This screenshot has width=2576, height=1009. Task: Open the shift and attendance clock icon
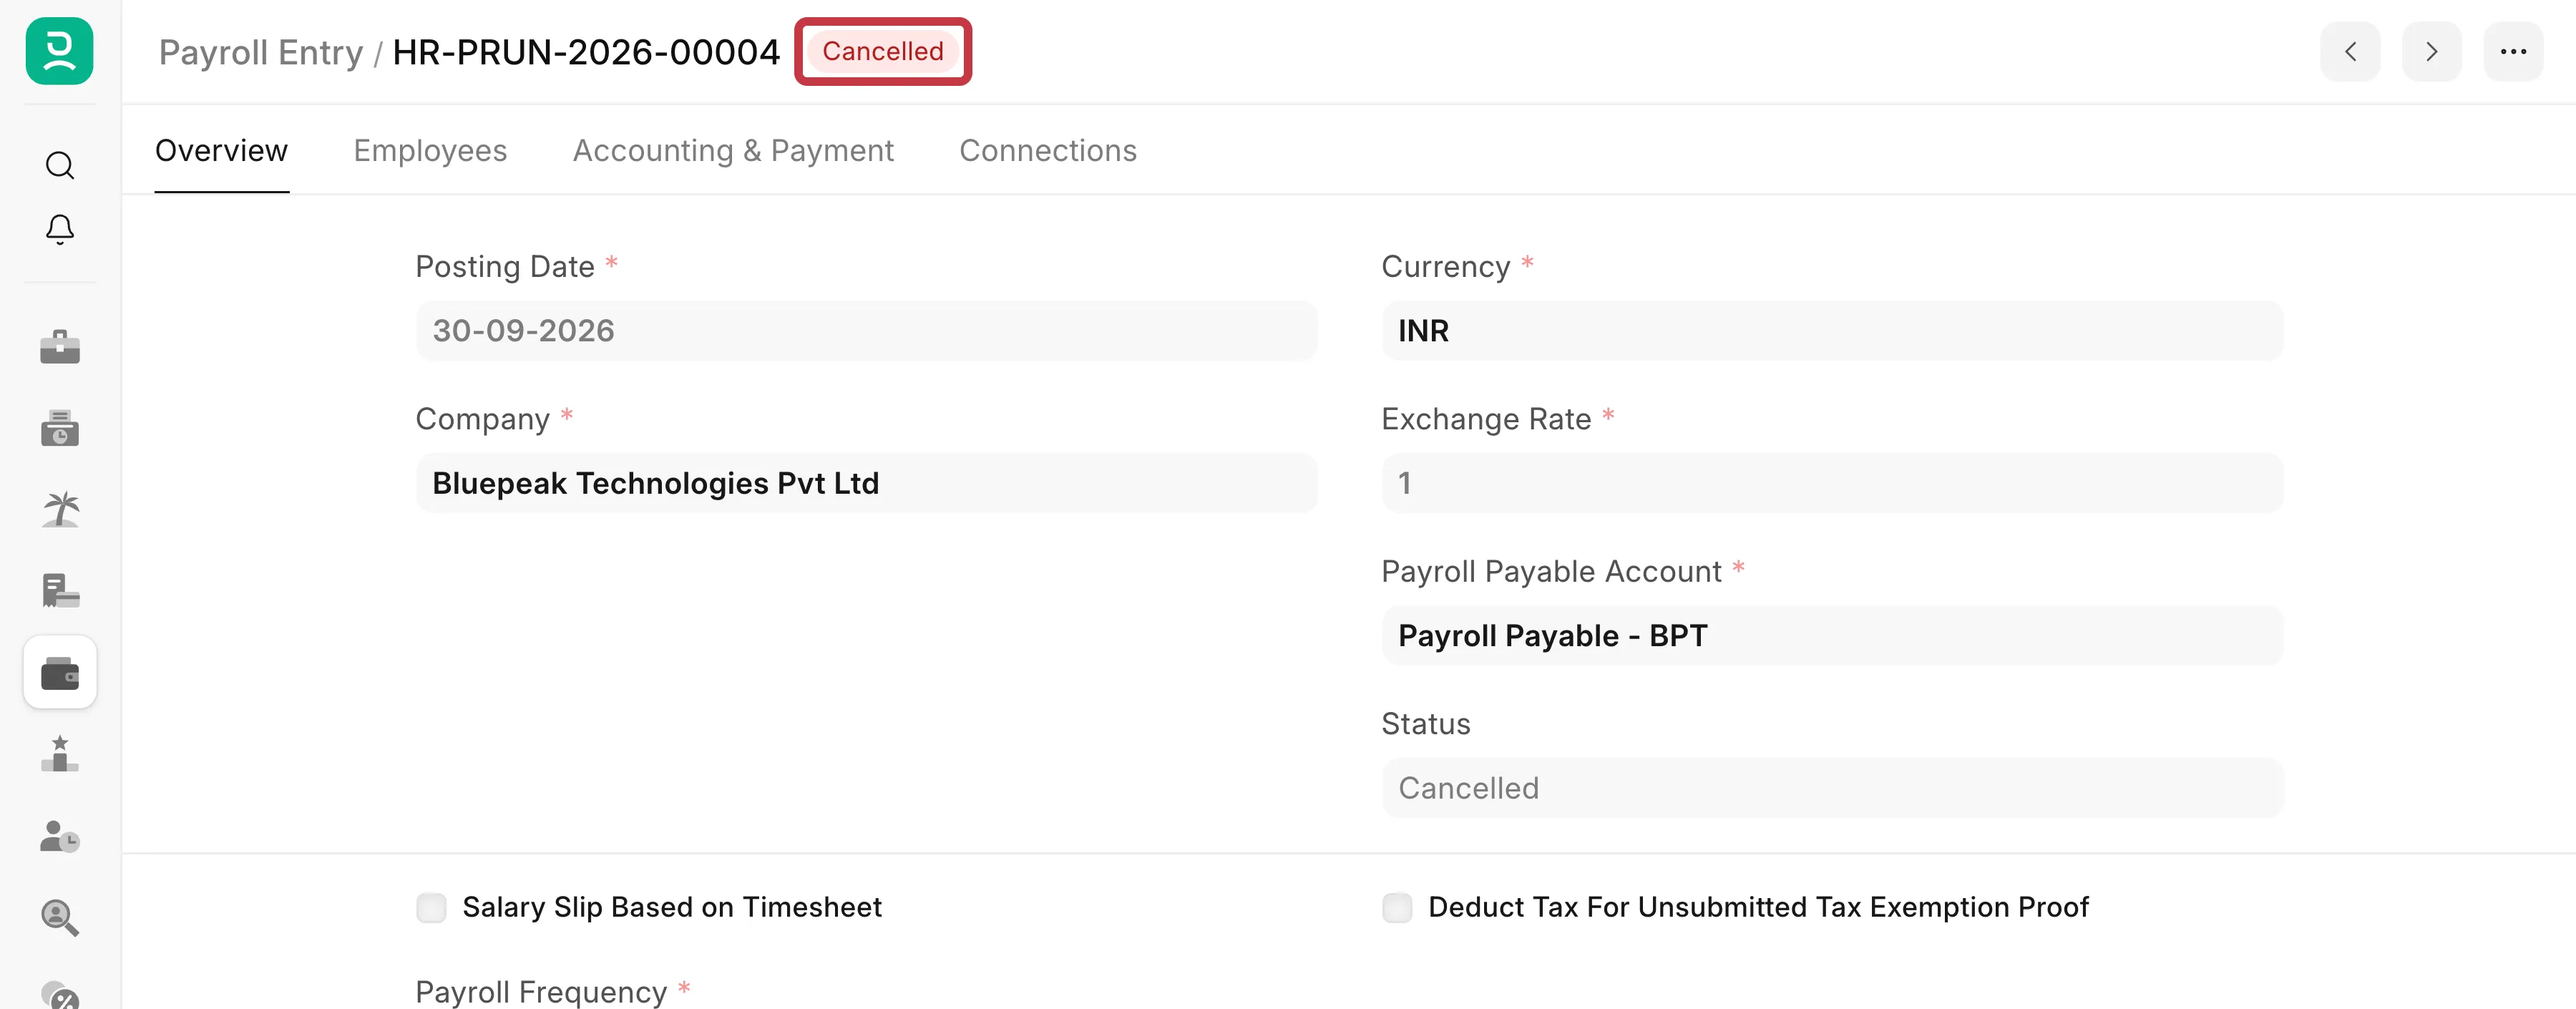[60, 428]
